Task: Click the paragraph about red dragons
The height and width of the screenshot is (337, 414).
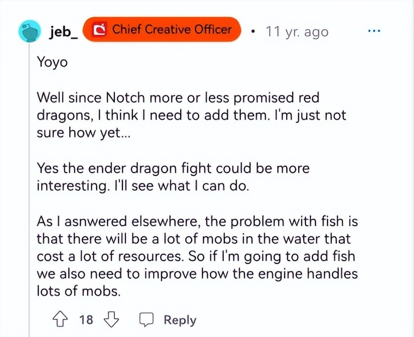Action: (x=191, y=115)
